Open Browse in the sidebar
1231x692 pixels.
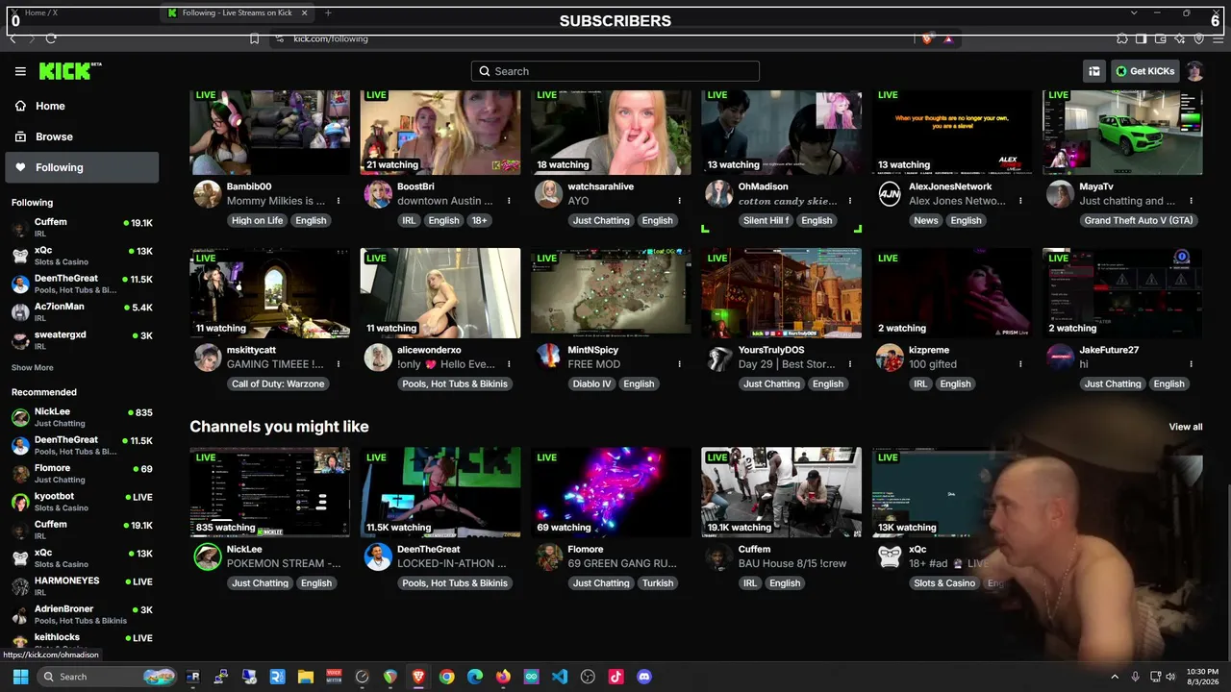[x=82, y=136]
